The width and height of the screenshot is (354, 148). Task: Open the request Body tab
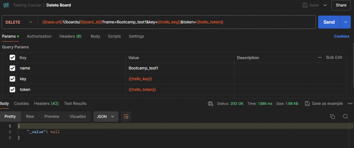(x=95, y=36)
